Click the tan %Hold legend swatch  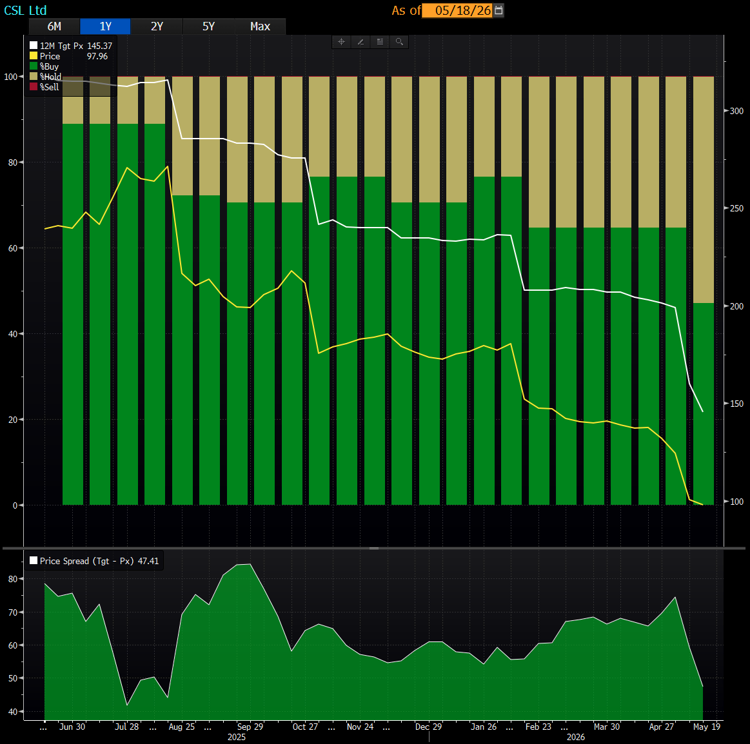34,77
